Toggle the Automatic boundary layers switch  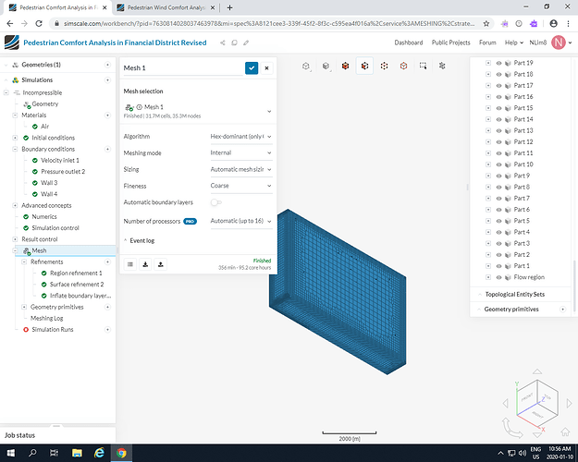[216, 202]
